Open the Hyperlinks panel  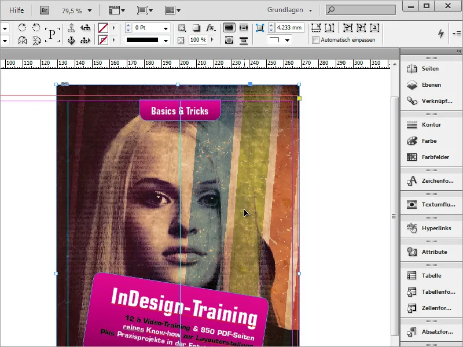pos(431,228)
